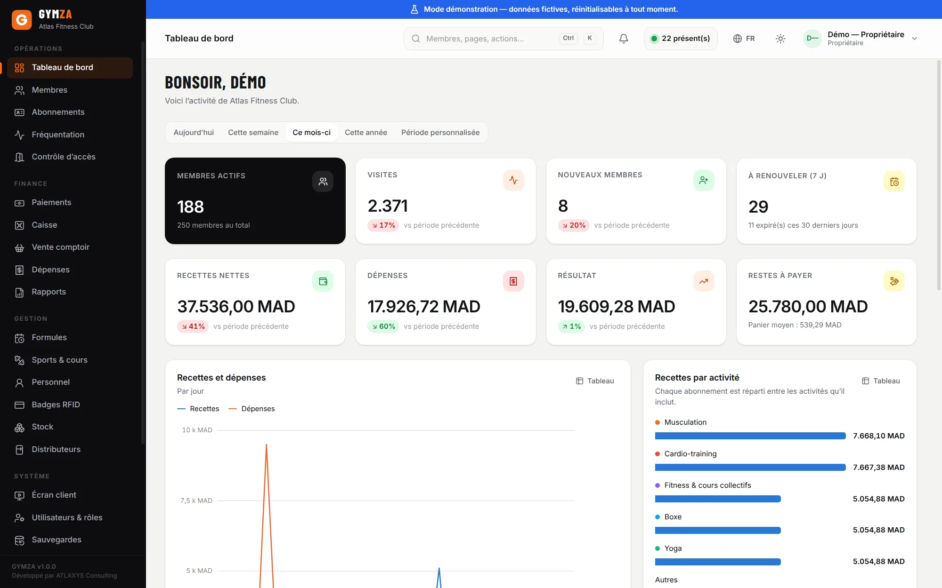942x588 pixels.
Task: Click the GYMZA logo icon
Action: click(x=22, y=20)
